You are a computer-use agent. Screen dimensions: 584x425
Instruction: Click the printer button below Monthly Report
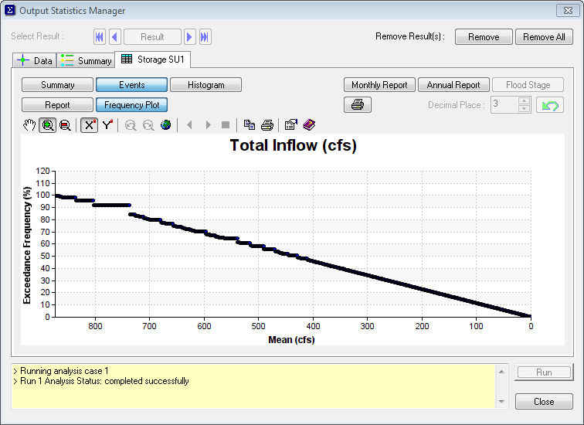click(358, 104)
